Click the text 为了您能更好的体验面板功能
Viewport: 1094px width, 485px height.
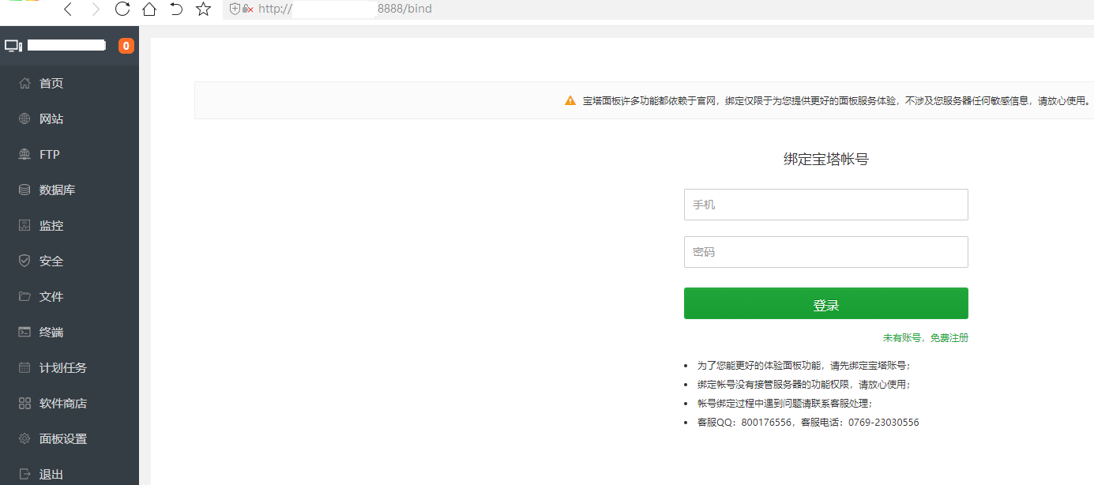pos(804,366)
